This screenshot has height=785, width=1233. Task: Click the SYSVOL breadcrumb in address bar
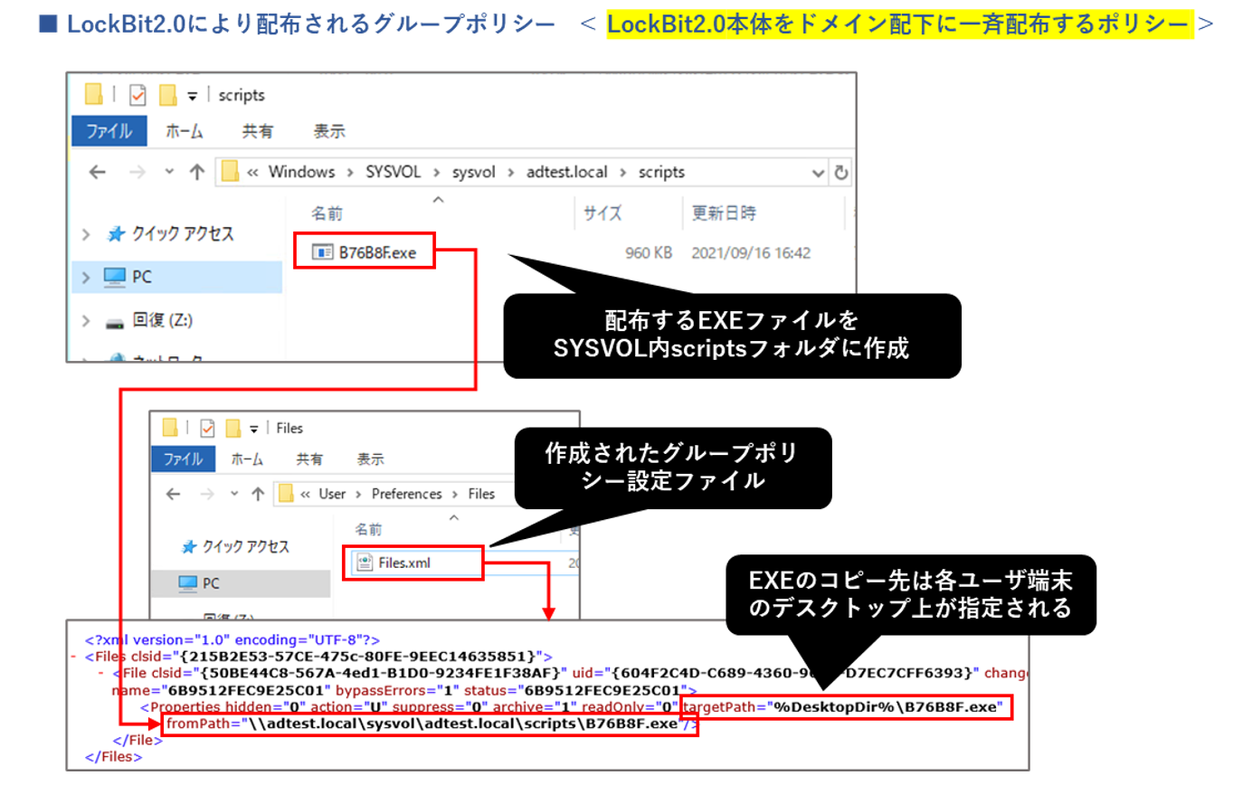[393, 172]
